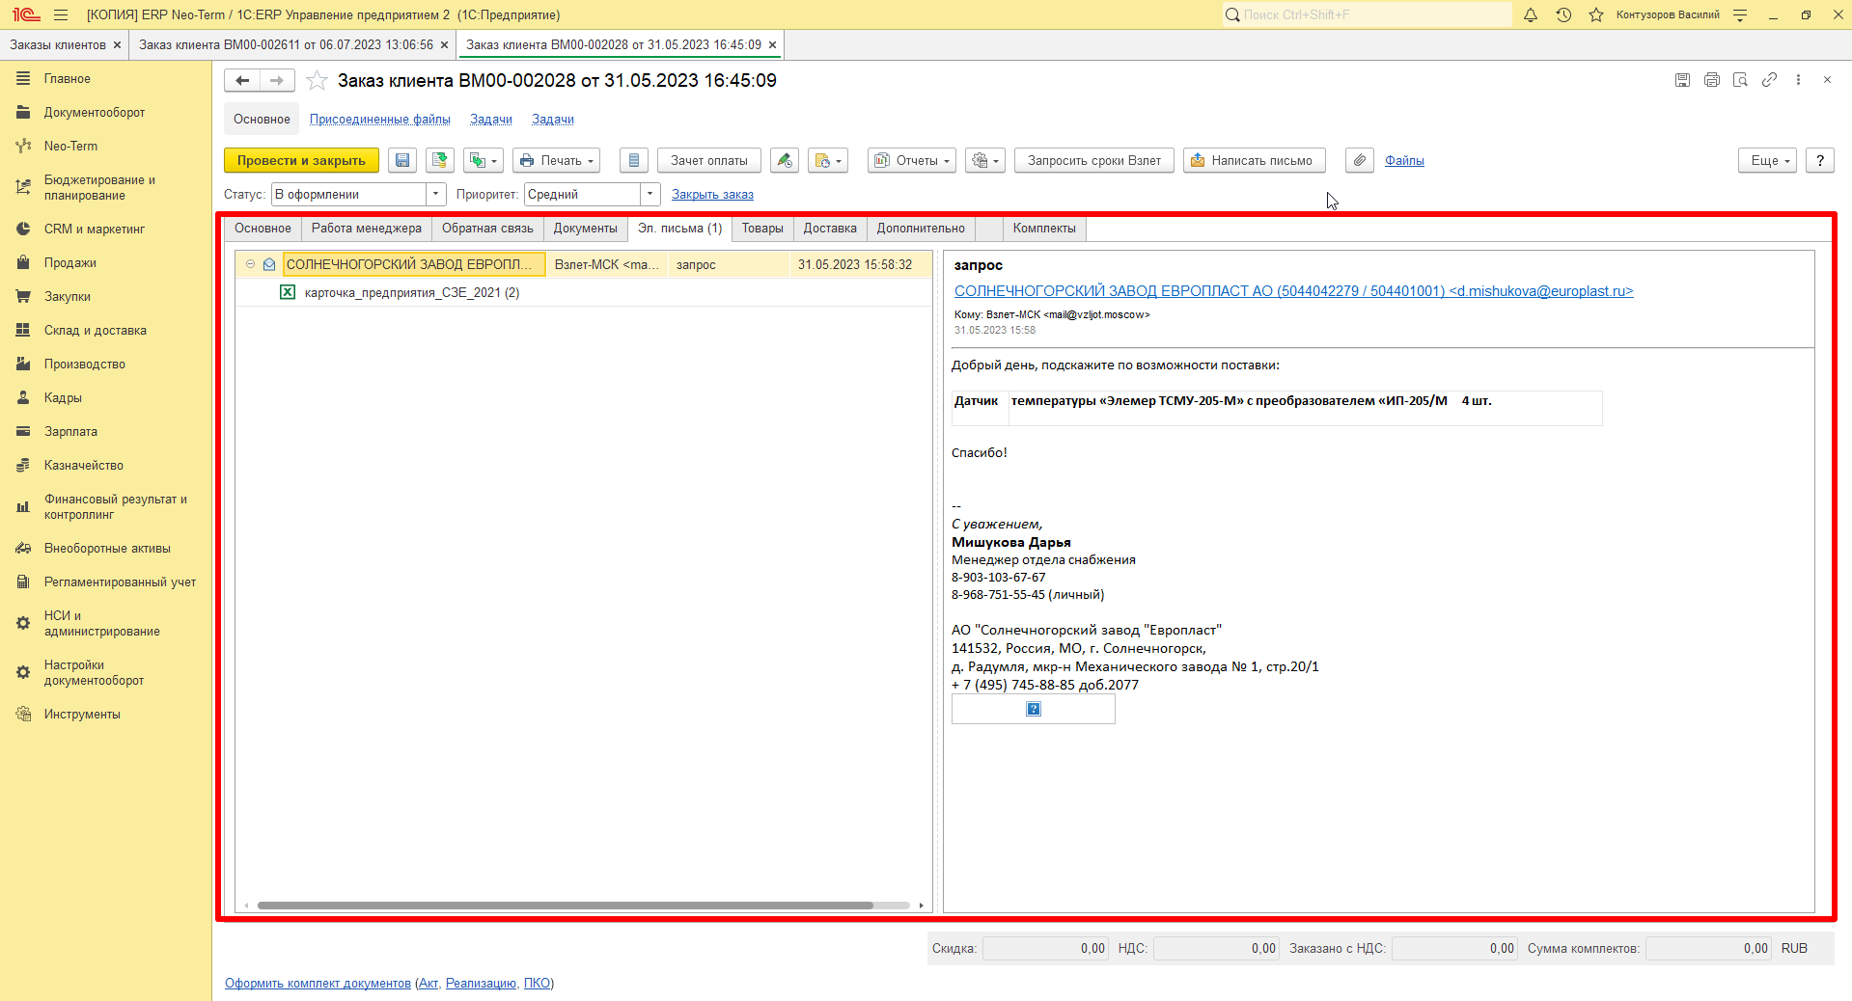Image resolution: width=1852 pixels, height=1001 pixels.
Task: Go forward with the right arrow button
Action: coord(277,81)
